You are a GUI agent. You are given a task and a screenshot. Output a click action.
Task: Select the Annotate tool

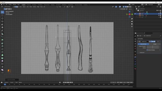point(2,31)
